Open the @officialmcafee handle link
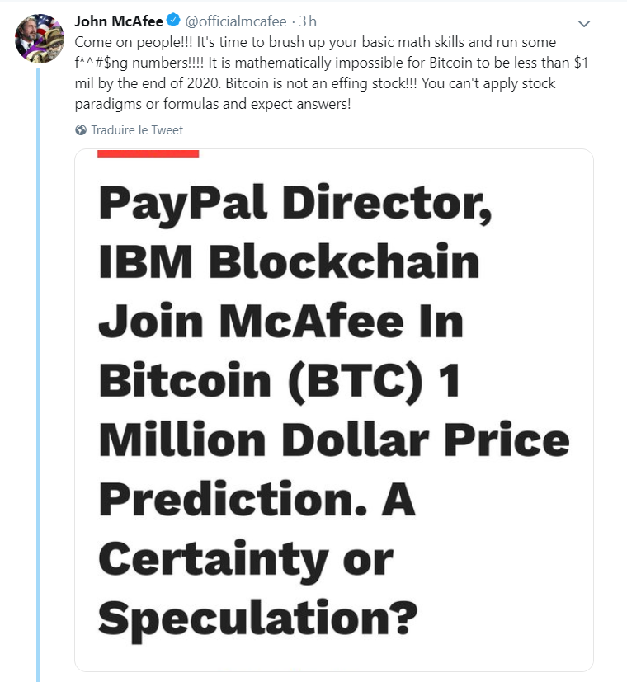Screen dimensions: 627x682 (x=230, y=22)
